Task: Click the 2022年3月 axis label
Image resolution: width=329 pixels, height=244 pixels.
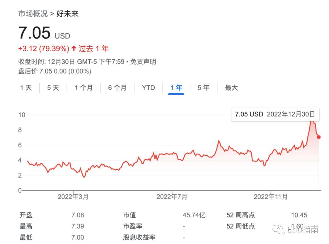Action: pyautogui.click(x=73, y=197)
